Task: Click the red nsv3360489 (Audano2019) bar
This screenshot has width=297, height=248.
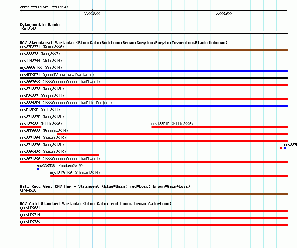Action: click(x=59, y=155)
